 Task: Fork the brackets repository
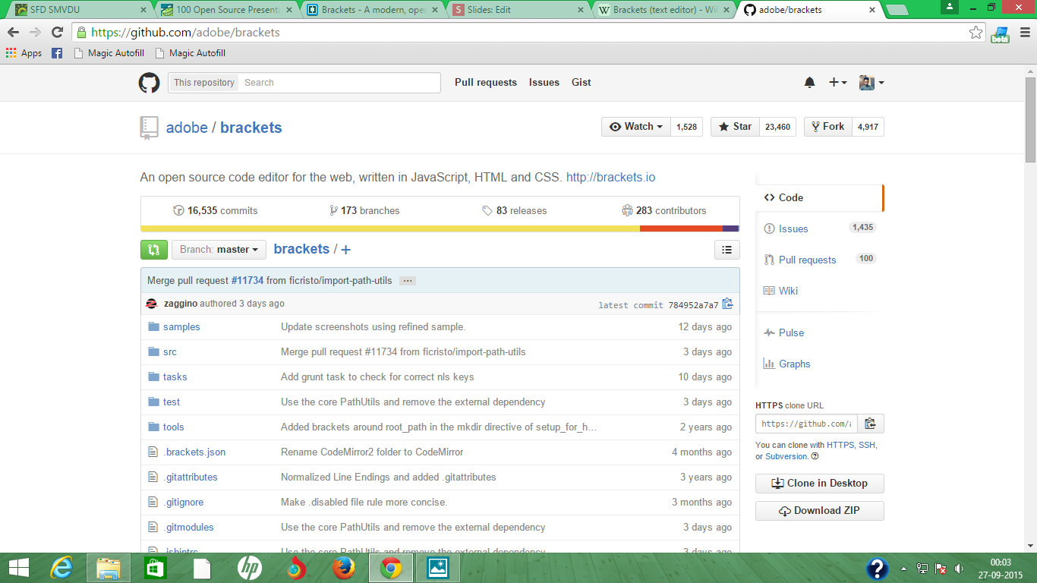pos(827,127)
